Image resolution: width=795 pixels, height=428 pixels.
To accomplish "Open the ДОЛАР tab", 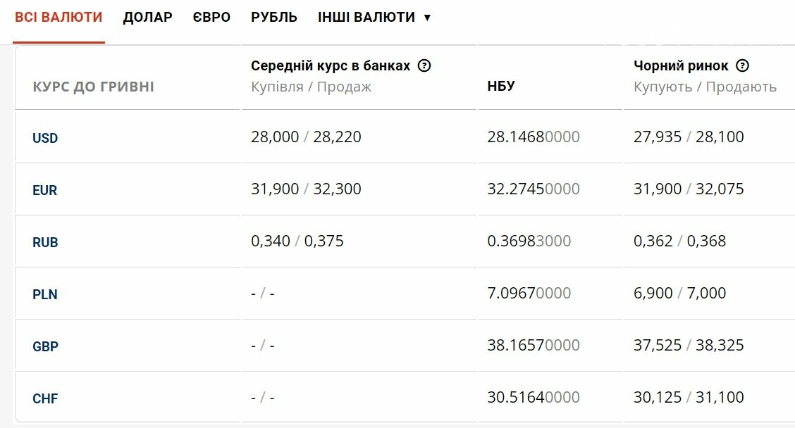I will tap(147, 17).
